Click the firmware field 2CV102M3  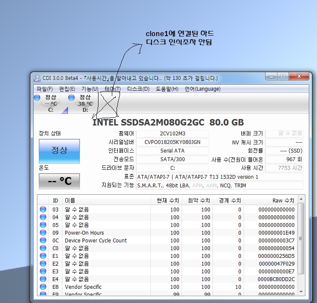click(172, 134)
